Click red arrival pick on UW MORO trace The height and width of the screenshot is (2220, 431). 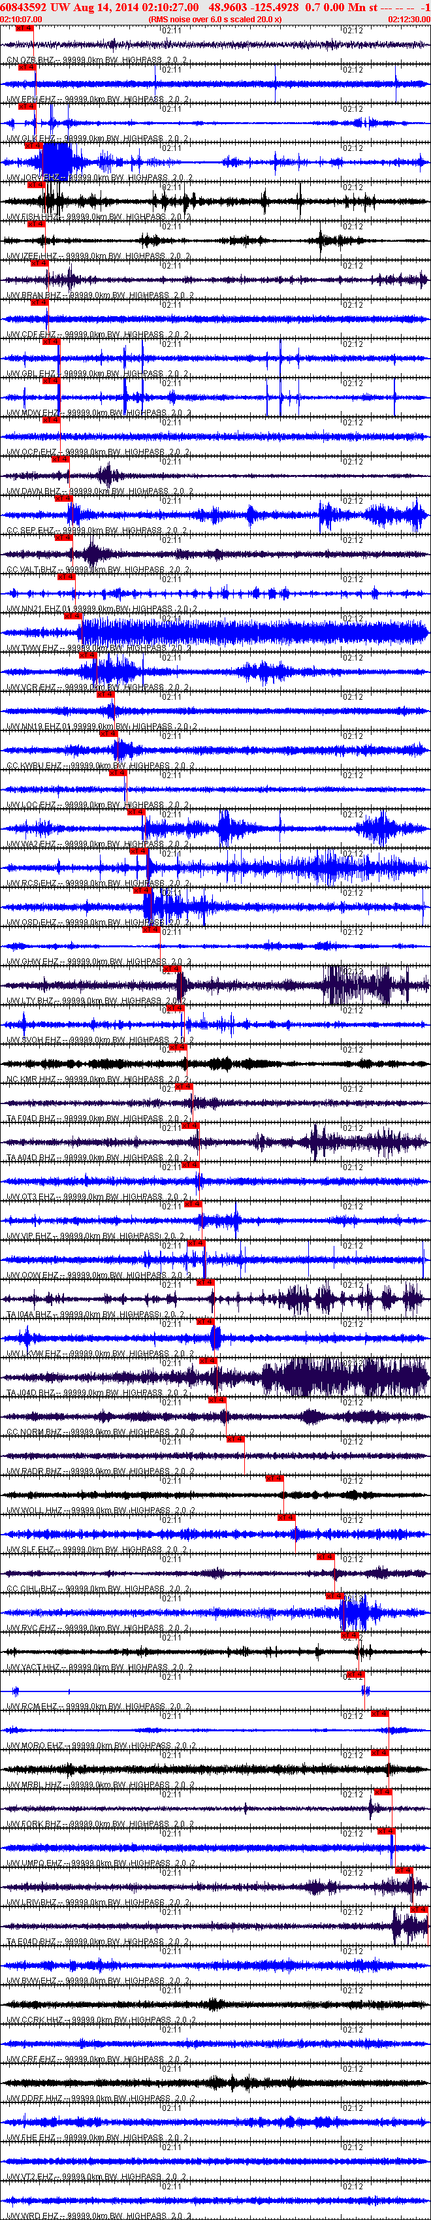[x=379, y=1714]
